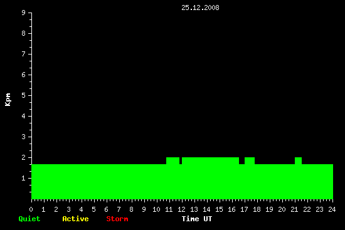Click the Kp value 5 label
Viewport: 345px width, 230px height.
[x=24, y=95]
